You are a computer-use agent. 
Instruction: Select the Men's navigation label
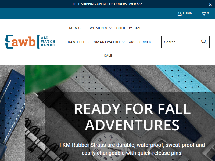75,28
